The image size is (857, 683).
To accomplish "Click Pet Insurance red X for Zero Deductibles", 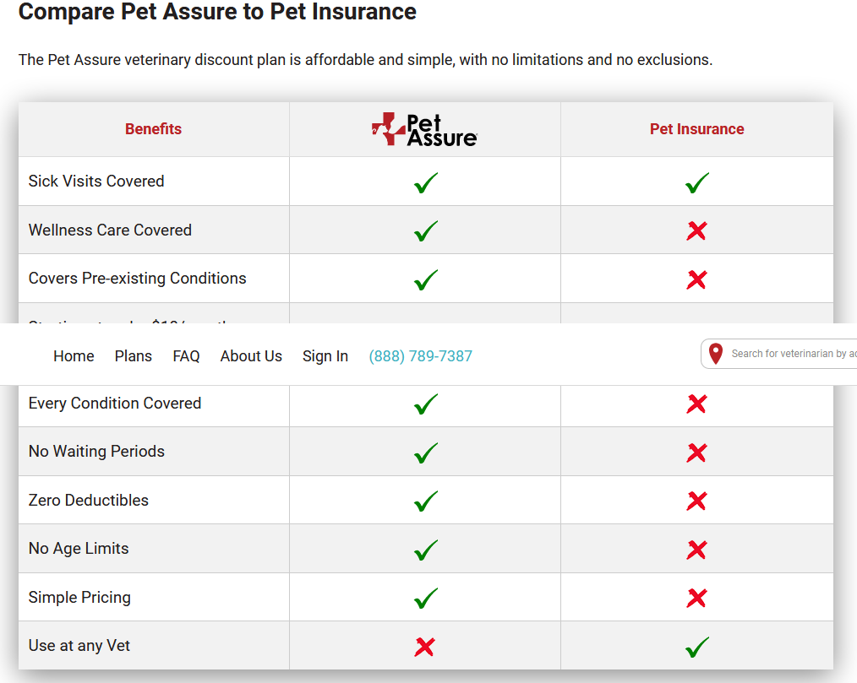I will click(x=696, y=501).
